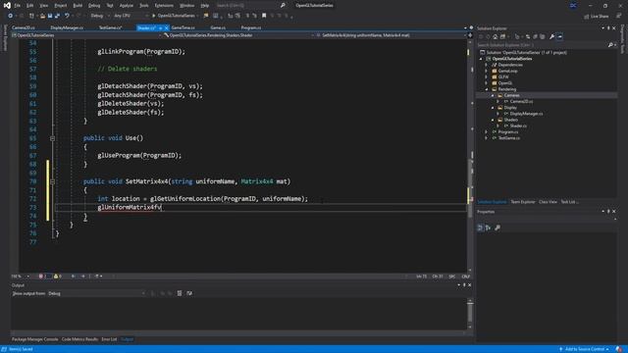Click the warning count indicator below editor
The height and width of the screenshot is (353, 628).
point(58,277)
